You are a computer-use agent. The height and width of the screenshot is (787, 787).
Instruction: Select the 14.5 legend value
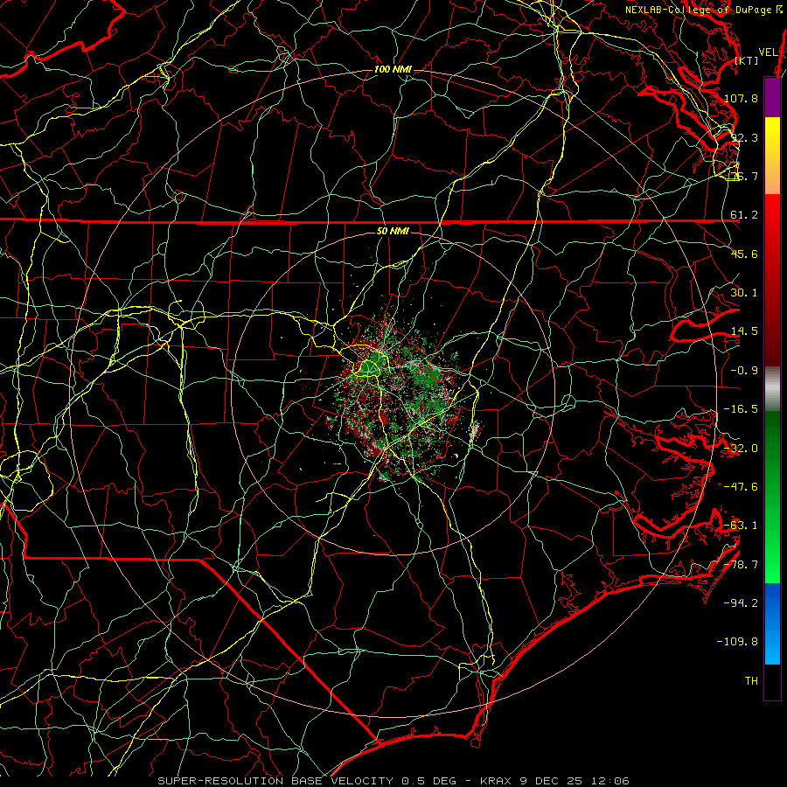tap(744, 331)
